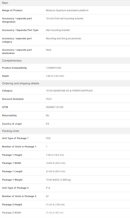Click the Country of origin FR value
130x218 pixels.
point(47,124)
